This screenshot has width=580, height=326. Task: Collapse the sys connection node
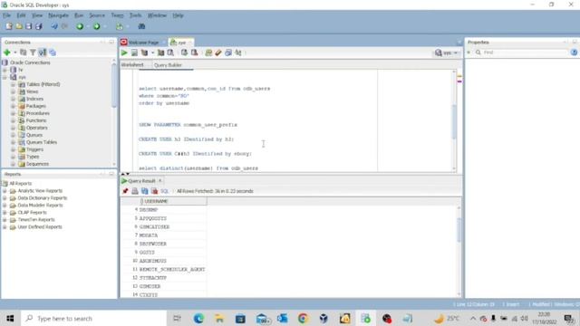pyautogui.click(x=5, y=77)
